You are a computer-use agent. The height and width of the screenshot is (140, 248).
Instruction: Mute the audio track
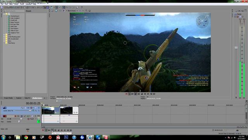[32, 116]
